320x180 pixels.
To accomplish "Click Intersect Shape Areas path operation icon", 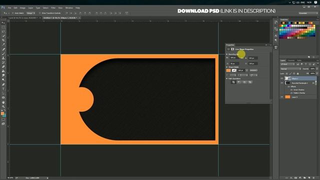I will 244,82.
